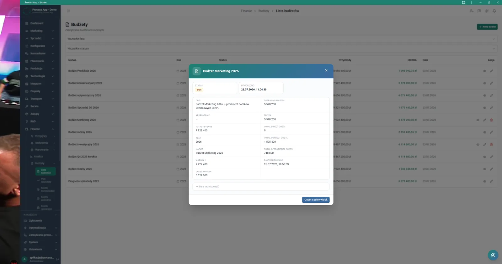Click the Produkcja factory icon

point(27,69)
